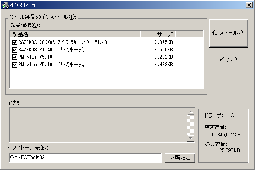Select the 6,282KB size cell
255x170 pixels.
[163, 57]
